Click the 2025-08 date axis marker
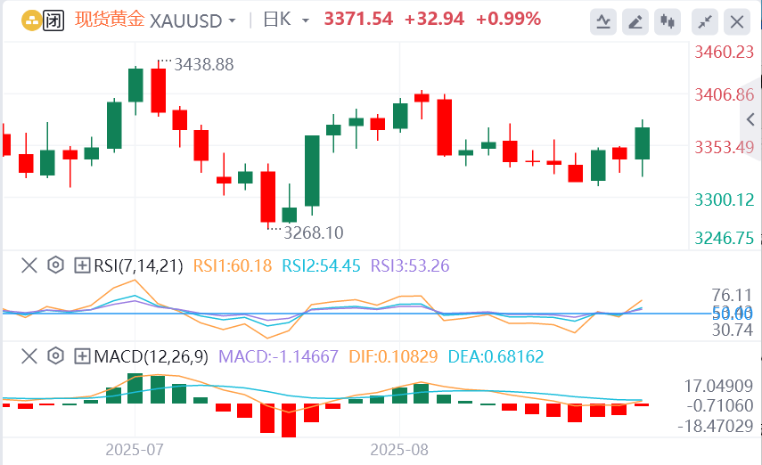 tap(400, 448)
